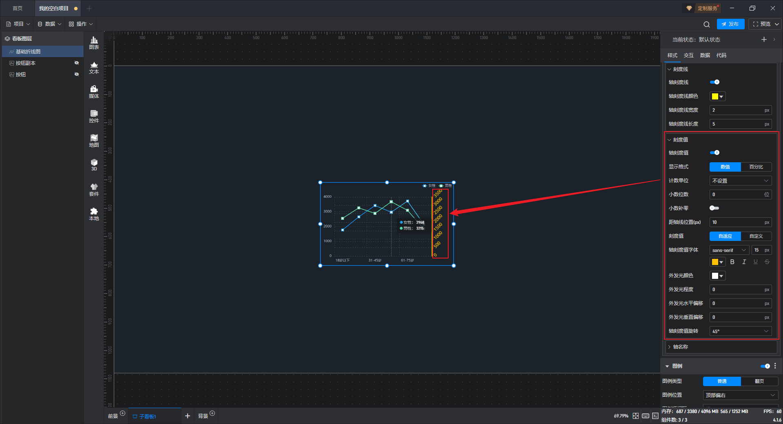The height and width of the screenshot is (424, 783).
Task: Click the keyboard shortcuts icon in status bar
Action: 646,416
